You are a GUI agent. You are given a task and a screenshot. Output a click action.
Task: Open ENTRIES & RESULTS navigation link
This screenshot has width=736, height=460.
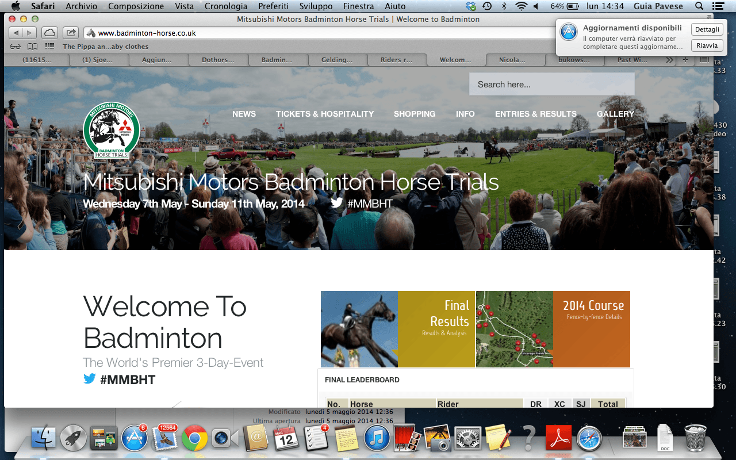click(536, 114)
